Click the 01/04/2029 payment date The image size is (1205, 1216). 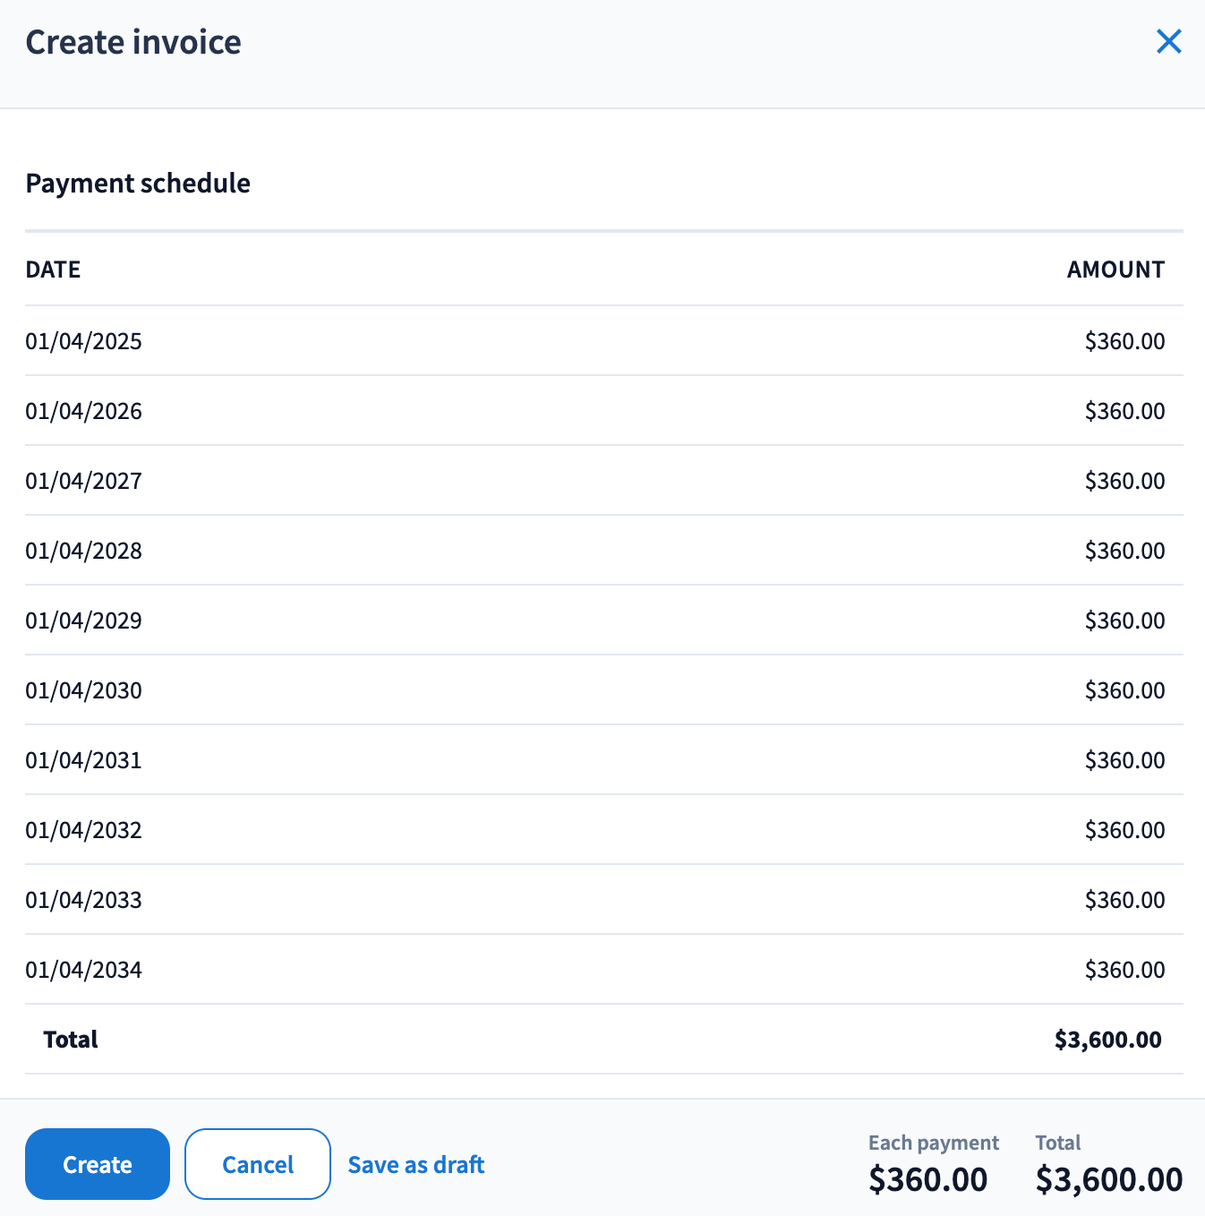pyautogui.click(x=83, y=621)
